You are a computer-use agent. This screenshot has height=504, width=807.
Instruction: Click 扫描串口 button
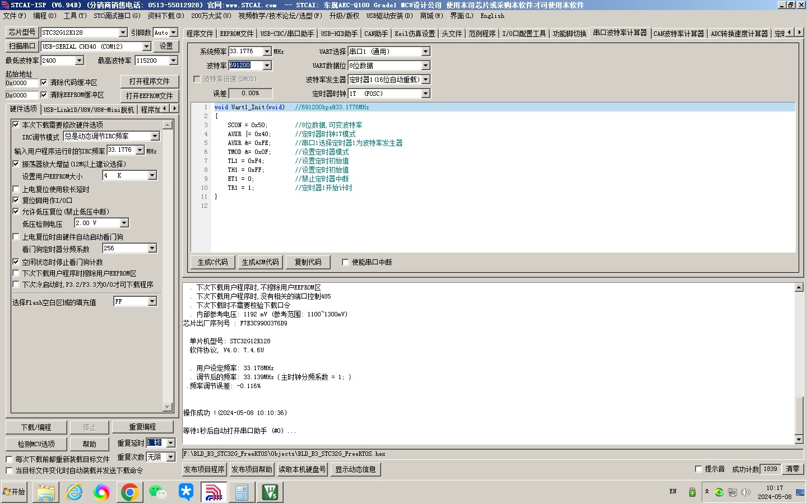[22, 46]
